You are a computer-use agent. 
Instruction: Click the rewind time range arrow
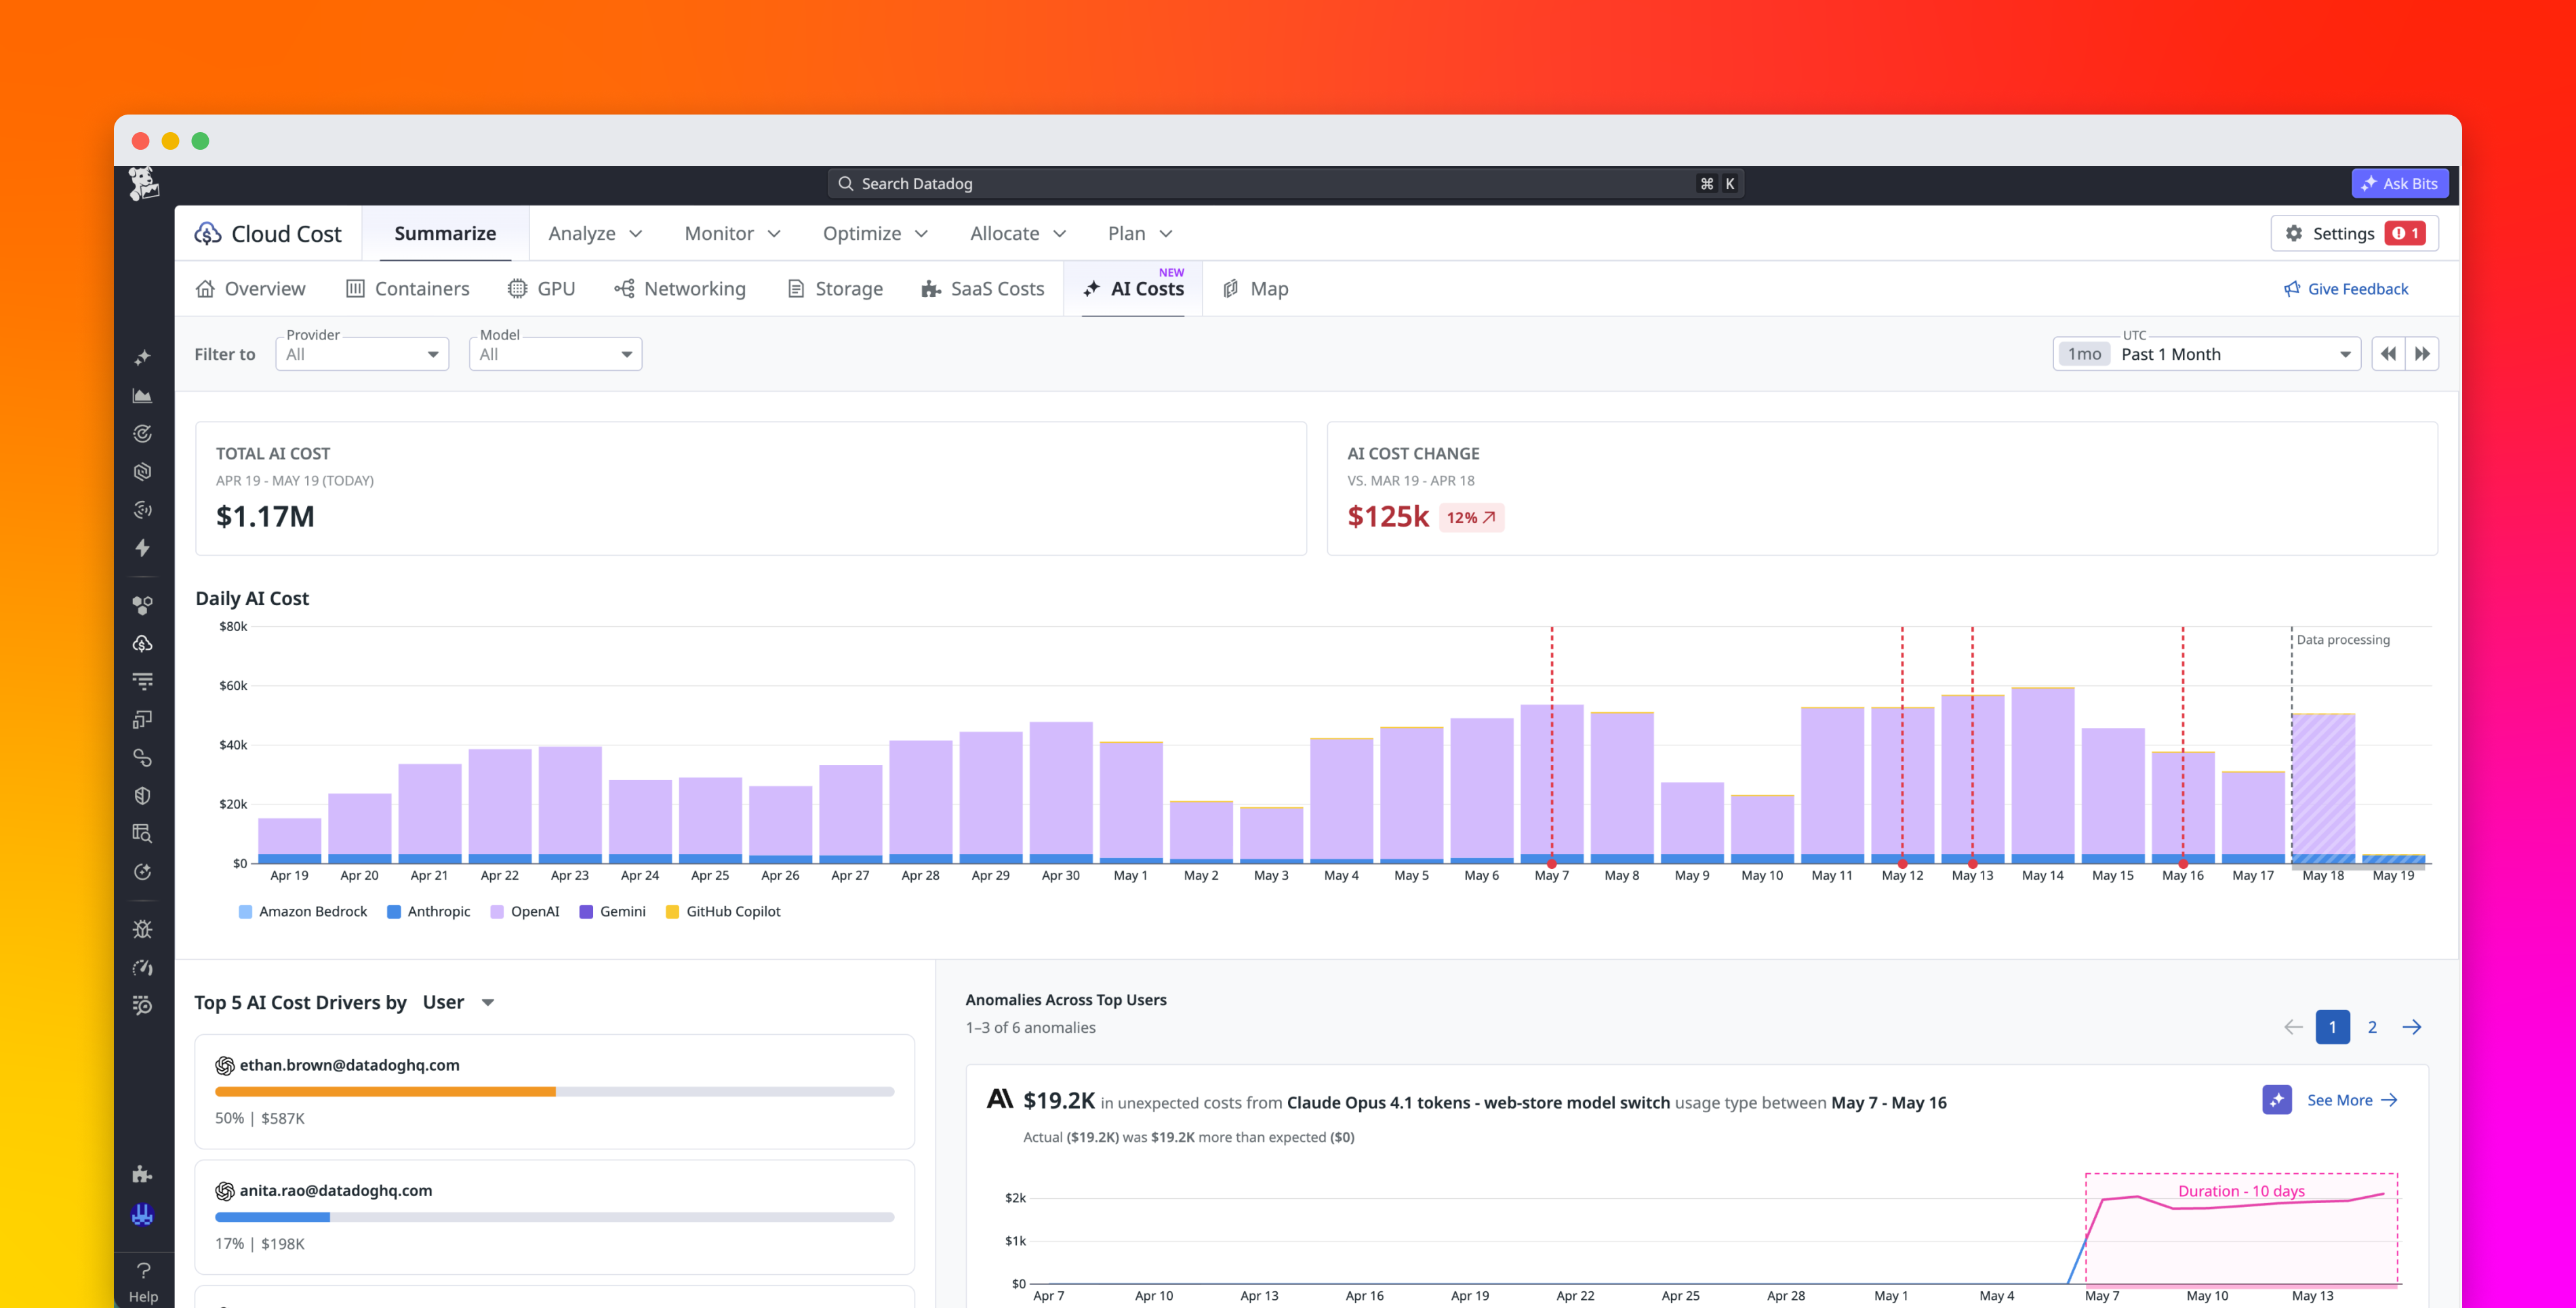pos(2388,354)
